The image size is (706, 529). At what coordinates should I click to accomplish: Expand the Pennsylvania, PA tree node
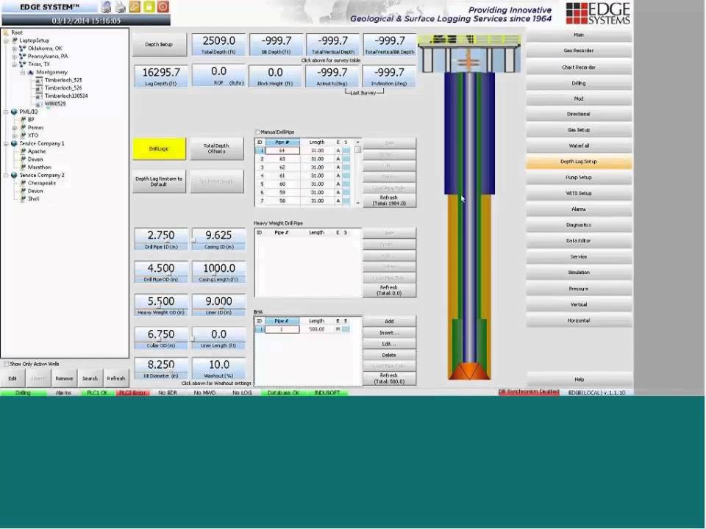tap(15, 57)
